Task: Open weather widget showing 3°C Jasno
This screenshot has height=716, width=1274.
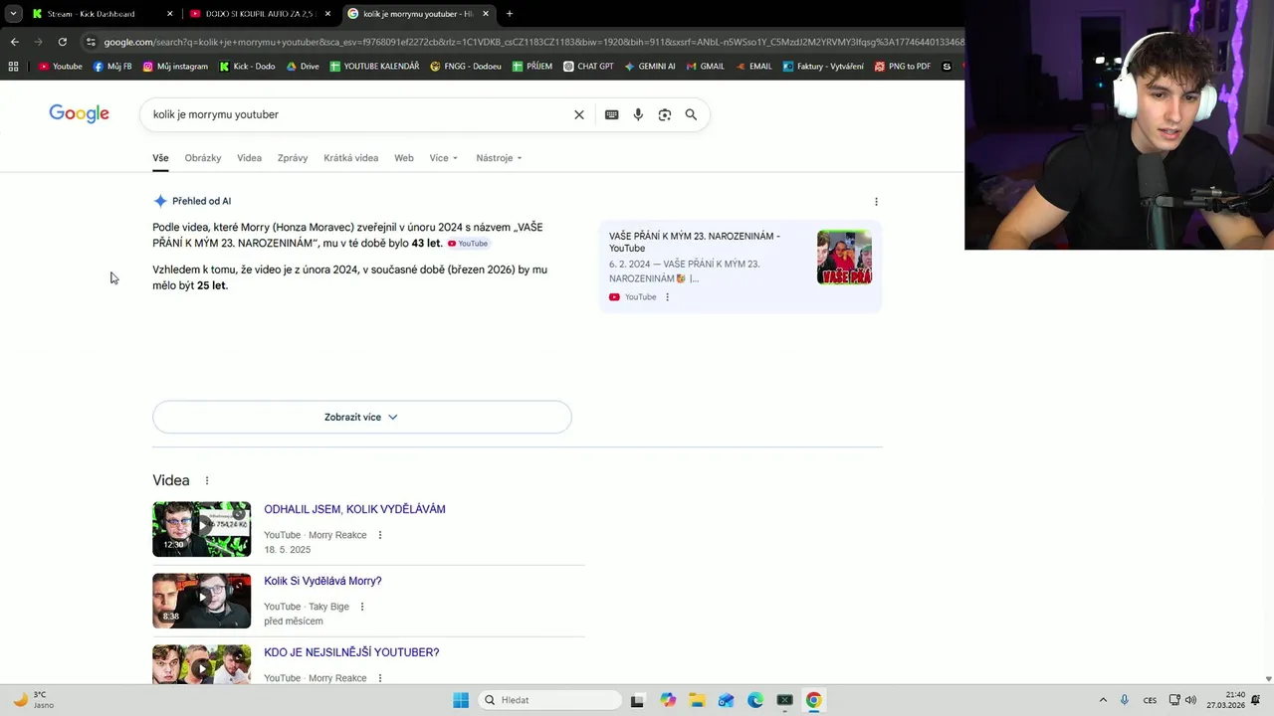Action: (x=33, y=700)
